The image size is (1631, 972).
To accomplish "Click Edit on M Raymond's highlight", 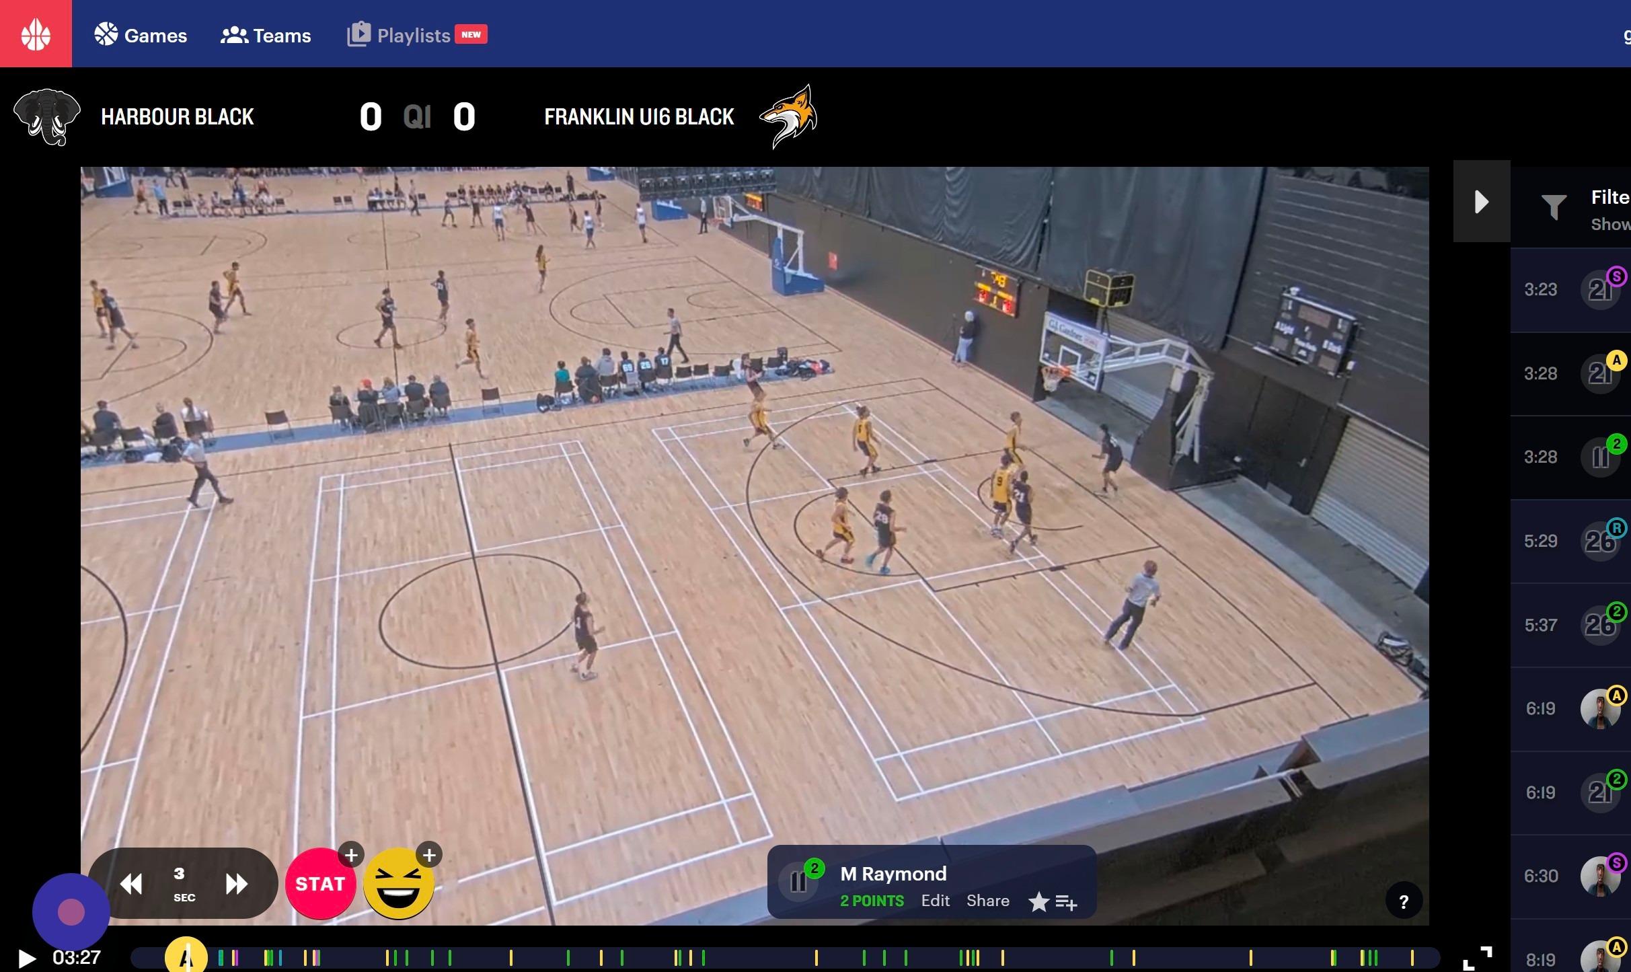I will [935, 901].
